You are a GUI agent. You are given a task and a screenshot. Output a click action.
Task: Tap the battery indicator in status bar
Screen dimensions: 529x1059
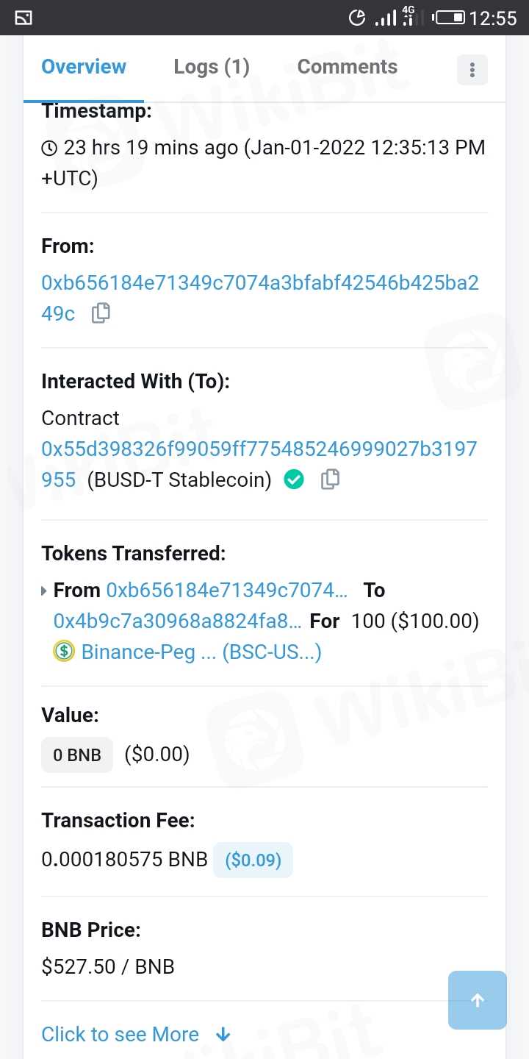coord(449,18)
